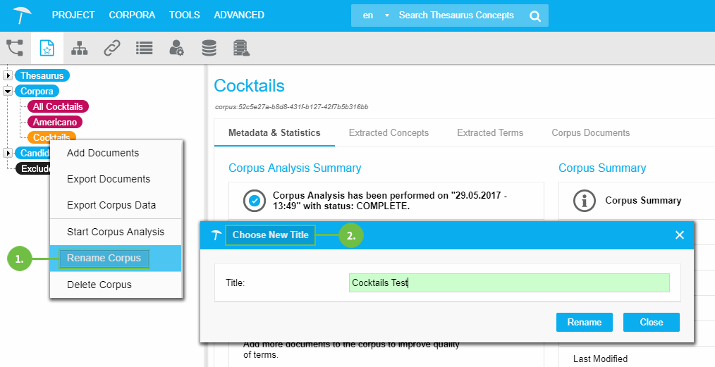Viewport: 715px width, 367px height.
Task: Choose Rename Corpus from context menu
Action: pyautogui.click(x=104, y=259)
